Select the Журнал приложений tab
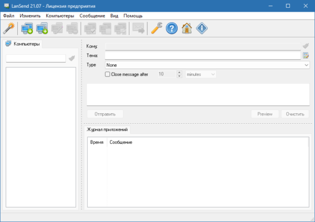 point(107,129)
